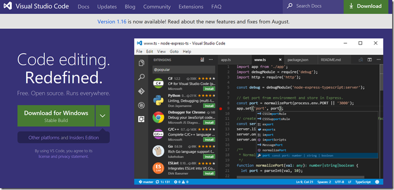Install the Python extension
This screenshot has height=190, width=394.
pyautogui.click(x=209, y=105)
